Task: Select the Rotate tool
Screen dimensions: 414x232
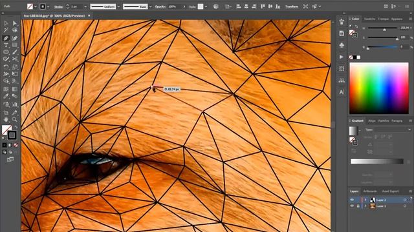Action: pyautogui.click(x=6, y=67)
